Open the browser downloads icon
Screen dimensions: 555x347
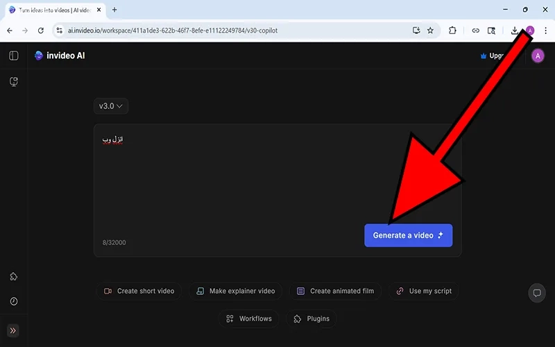514,31
